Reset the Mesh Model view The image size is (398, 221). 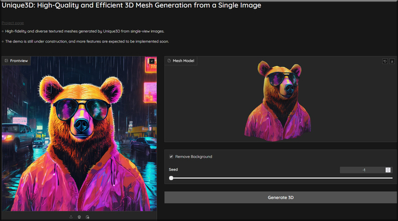tap(385, 61)
